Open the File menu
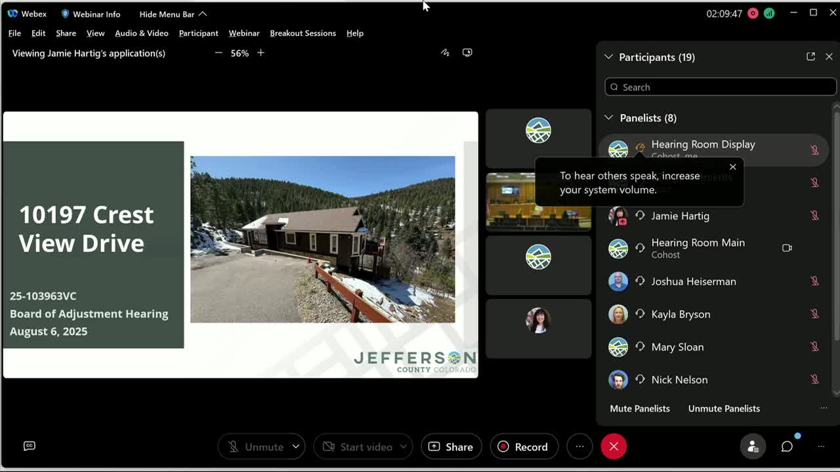This screenshot has height=472, width=840. pyautogui.click(x=14, y=33)
